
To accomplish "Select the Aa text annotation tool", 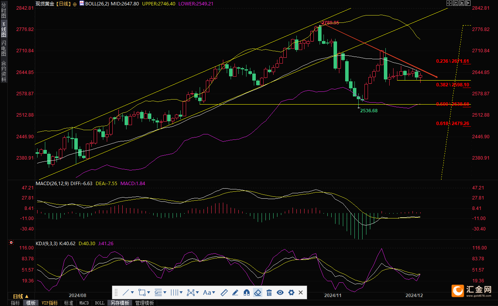I will (x=207, y=292).
